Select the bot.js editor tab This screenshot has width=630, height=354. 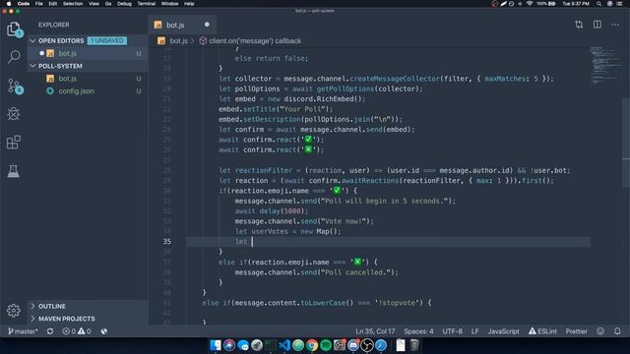pos(182,25)
